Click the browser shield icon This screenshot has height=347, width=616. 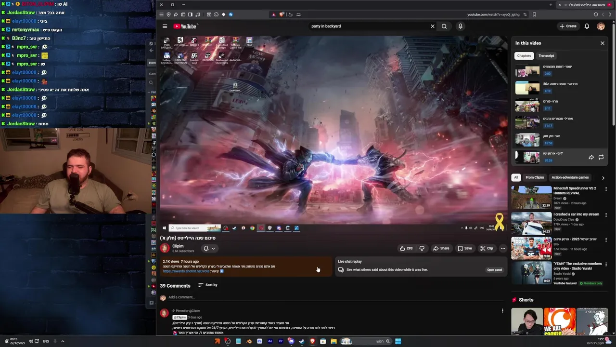click(168, 14)
